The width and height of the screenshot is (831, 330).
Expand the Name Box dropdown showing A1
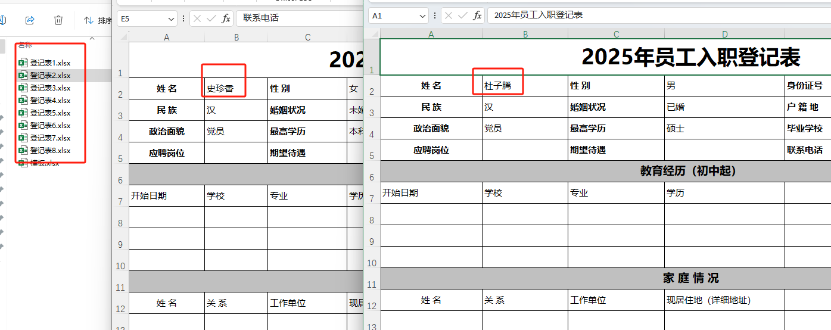tap(422, 16)
